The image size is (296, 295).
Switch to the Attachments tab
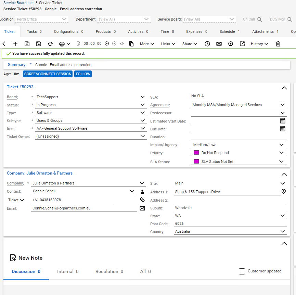tap(266, 31)
